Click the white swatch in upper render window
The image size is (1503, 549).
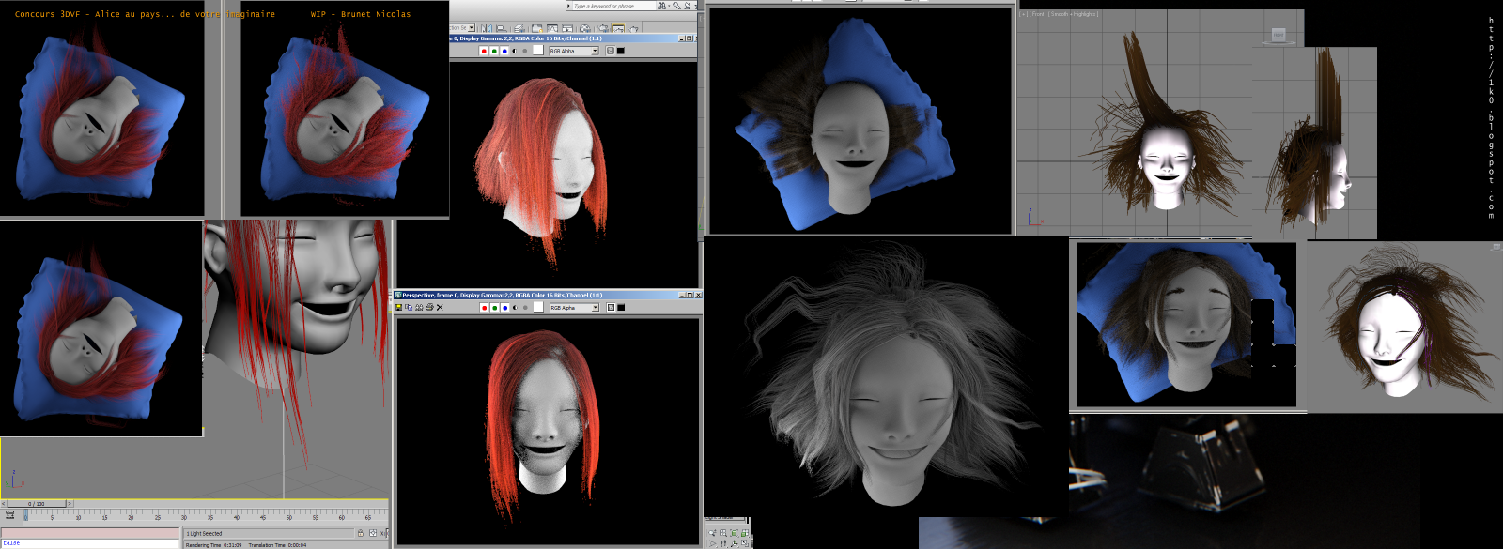tap(538, 50)
